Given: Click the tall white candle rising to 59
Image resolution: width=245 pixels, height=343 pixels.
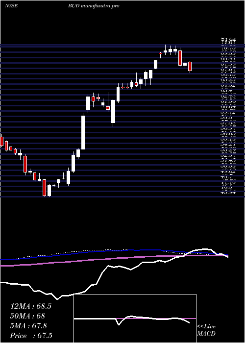Looking at the screenshot, I should 83,132.
